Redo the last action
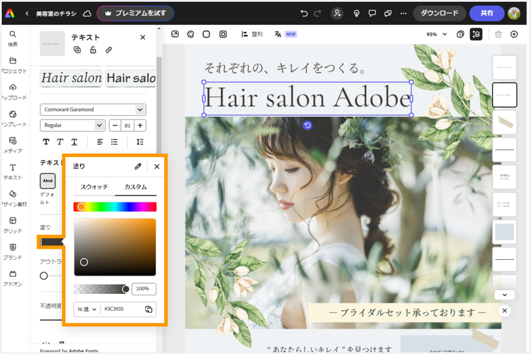 point(317,13)
